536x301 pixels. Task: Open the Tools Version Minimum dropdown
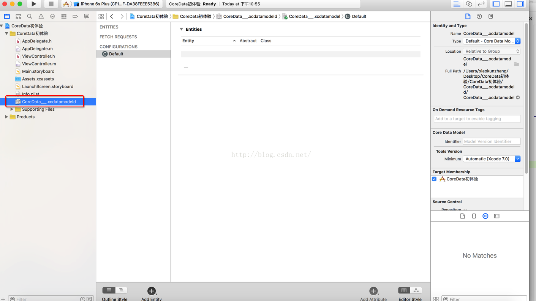(x=492, y=159)
